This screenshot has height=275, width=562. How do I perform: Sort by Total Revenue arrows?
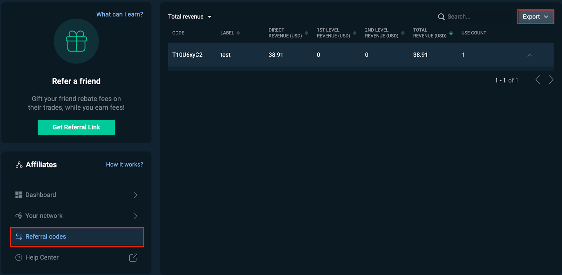coord(451,33)
